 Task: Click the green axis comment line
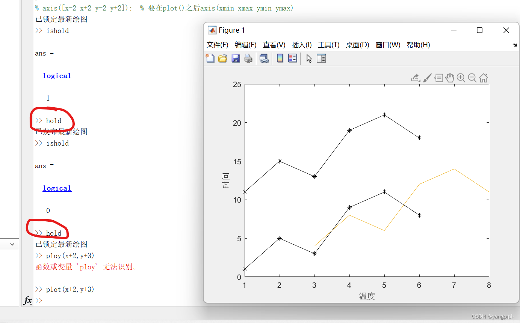click(164, 8)
